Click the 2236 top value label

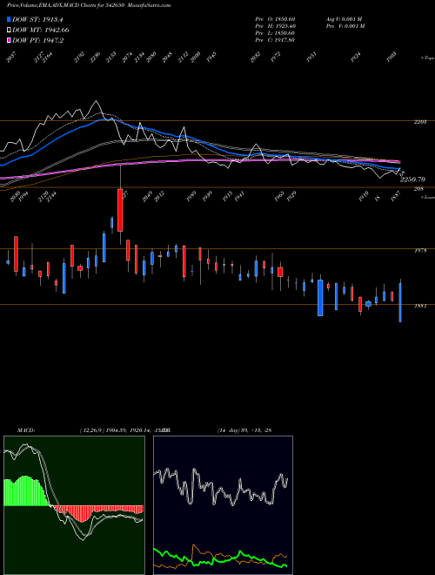(x=95, y=57)
